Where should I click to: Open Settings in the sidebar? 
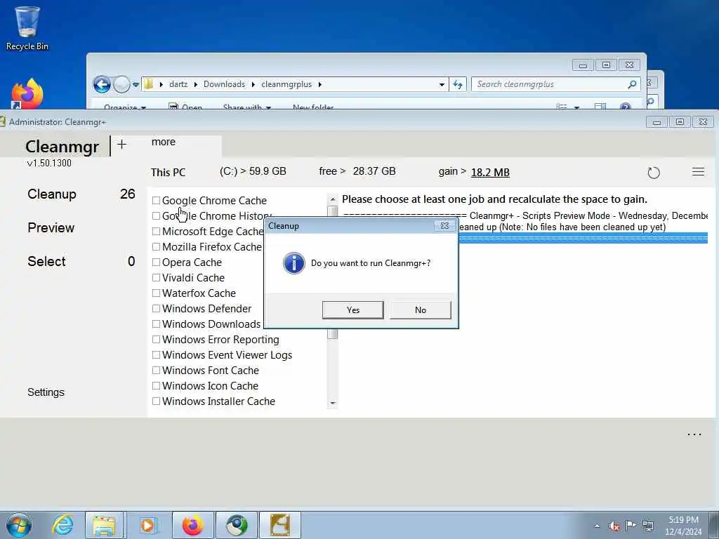pos(46,392)
